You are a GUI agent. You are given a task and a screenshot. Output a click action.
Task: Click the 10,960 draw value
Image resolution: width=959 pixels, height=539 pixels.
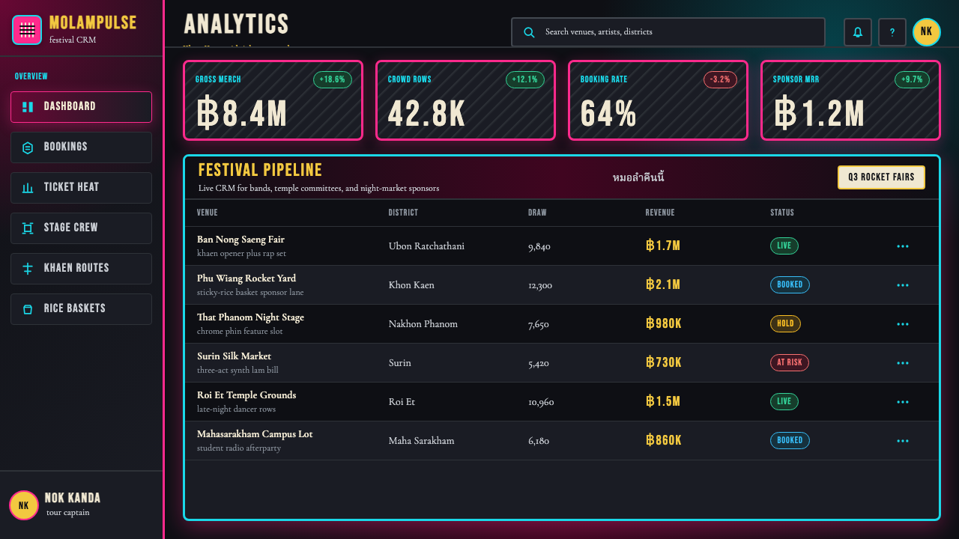pyautogui.click(x=541, y=402)
